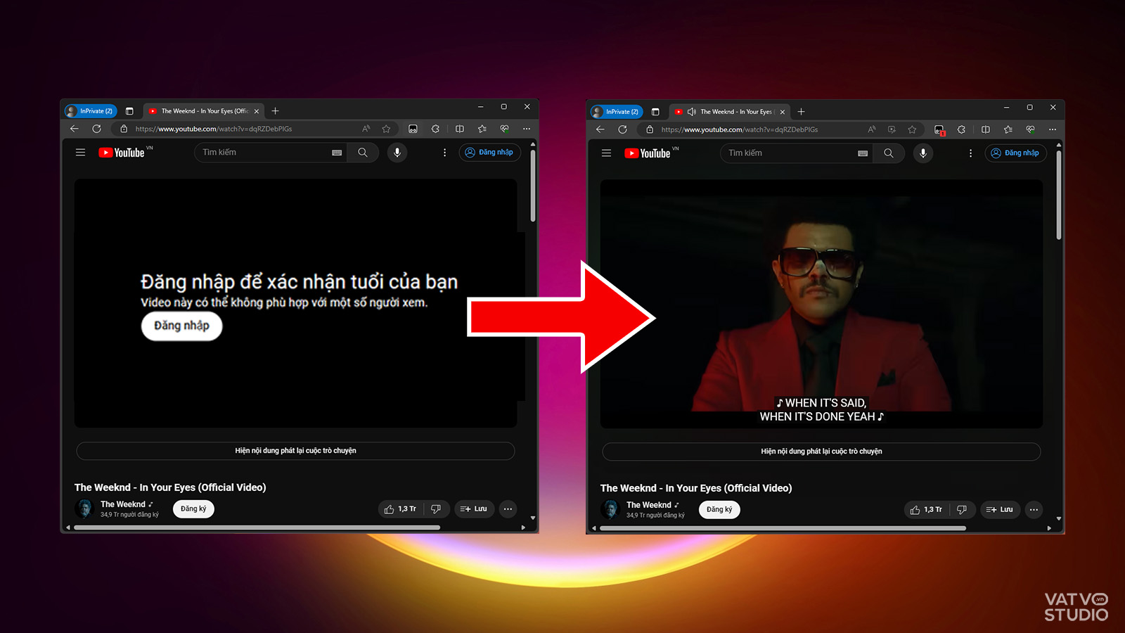Close The Weeknd tab in left window
The height and width of the screenshot is (633, 1125).
coord(257,111)
